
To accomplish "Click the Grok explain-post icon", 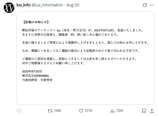I will point(145,5).
